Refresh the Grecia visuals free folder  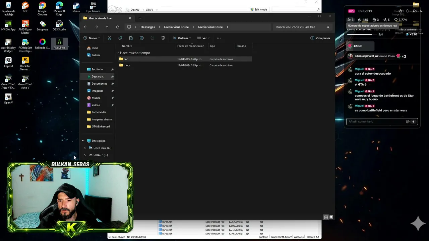pos(118,27)
